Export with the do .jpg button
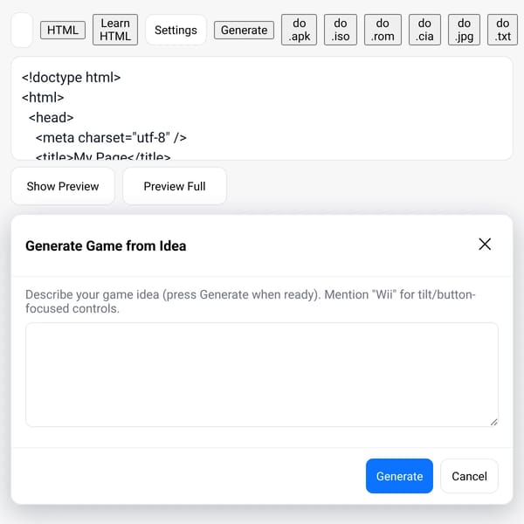Image resolution: width=524 pixels, height=524 pixels. tap(464, 30)
